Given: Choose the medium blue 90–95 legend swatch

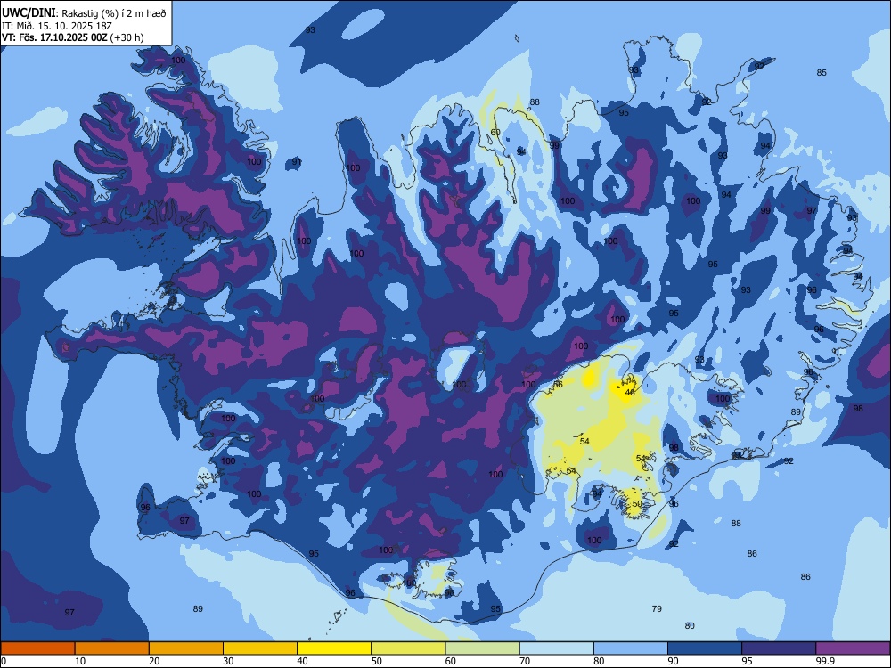Looking at the screenshot, I should [705, 648].
